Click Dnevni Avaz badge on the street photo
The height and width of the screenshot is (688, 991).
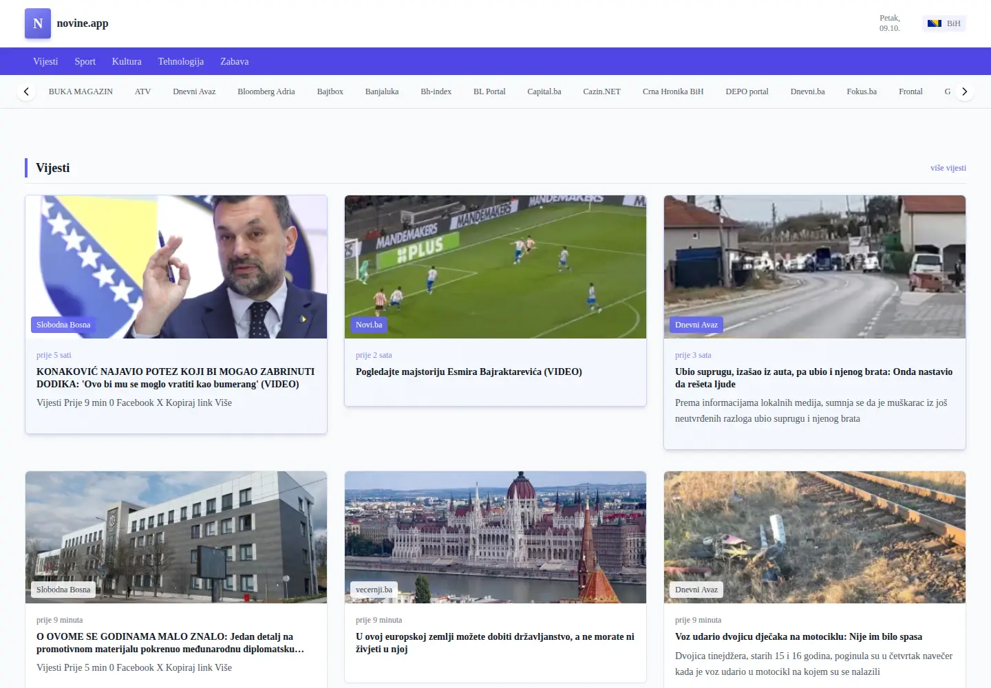point(696,325)
